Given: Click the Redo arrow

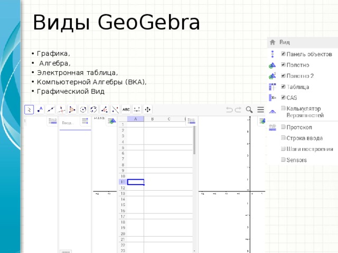Looking at the screenshot, I should (x=238, y=110).
